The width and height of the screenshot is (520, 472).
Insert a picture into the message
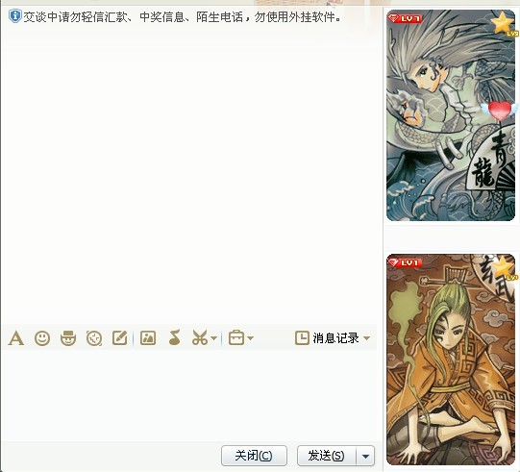click(148, 338)
